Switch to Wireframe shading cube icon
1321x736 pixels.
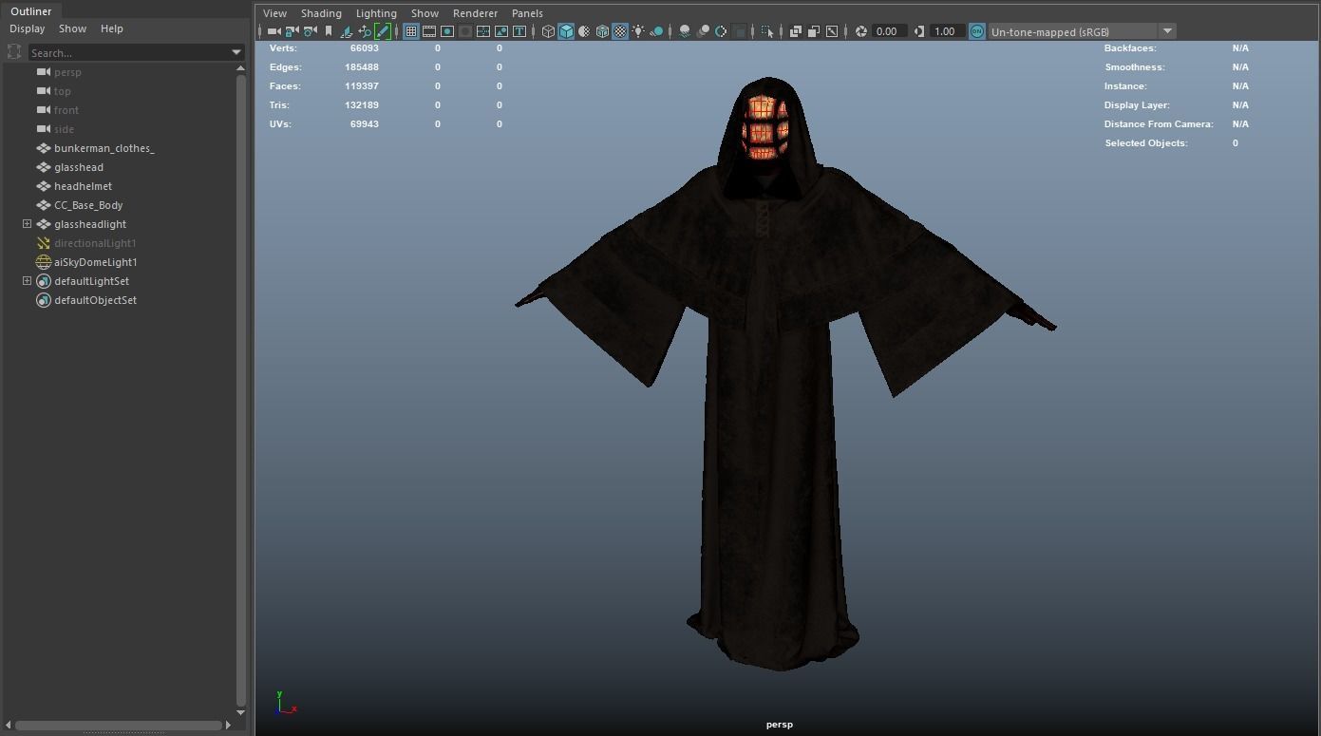[x=548, y=31]
